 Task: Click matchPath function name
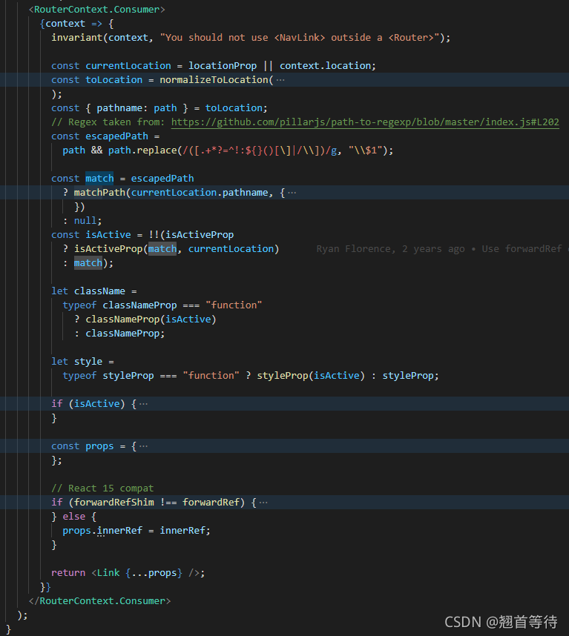click(99, 193)
